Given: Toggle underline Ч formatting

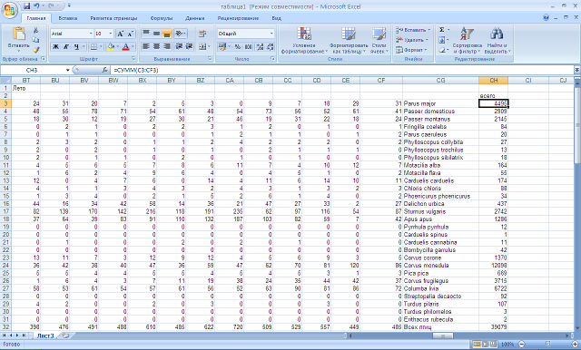Looking at the screenshot, I should tap(76, 46).
